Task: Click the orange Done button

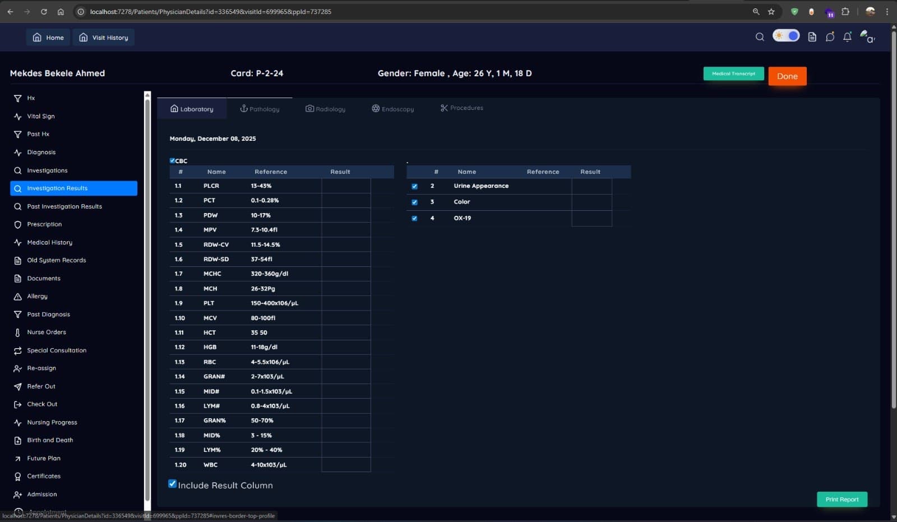Action: pos(787,76)
